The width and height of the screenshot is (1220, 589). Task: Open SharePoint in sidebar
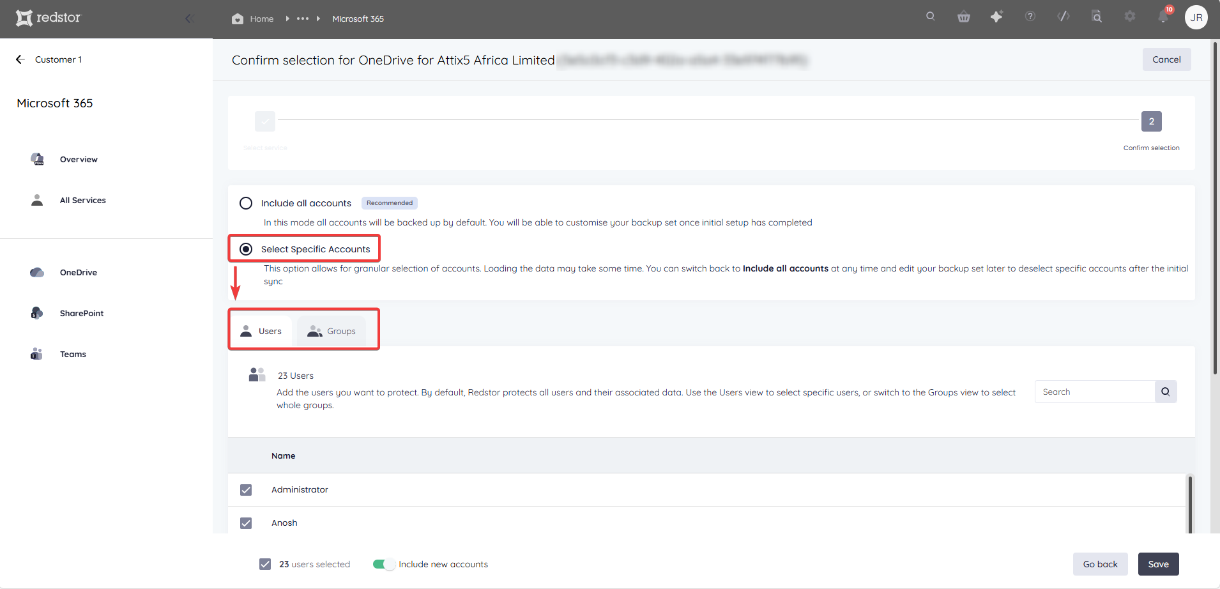click(82, 314)
